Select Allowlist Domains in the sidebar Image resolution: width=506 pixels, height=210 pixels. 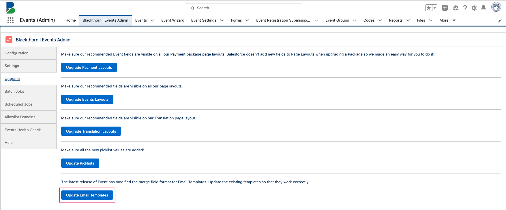click(29, 117)
